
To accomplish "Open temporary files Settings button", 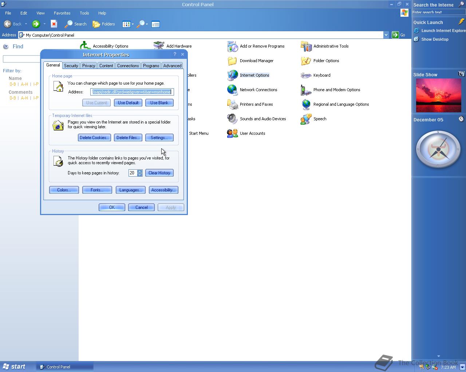I will [159, 138].
